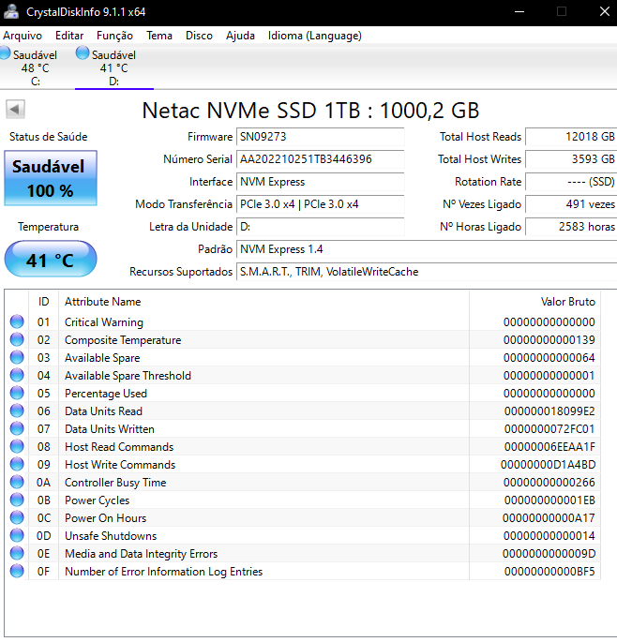This screenshot has width=617, height=642.
Task: Click the Modo Transferência field
Action: [x=321, y=204]
